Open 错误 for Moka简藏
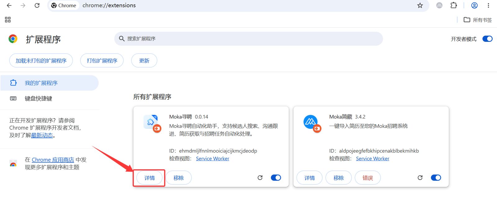497x205 pixels. click(x=368, y=178)
